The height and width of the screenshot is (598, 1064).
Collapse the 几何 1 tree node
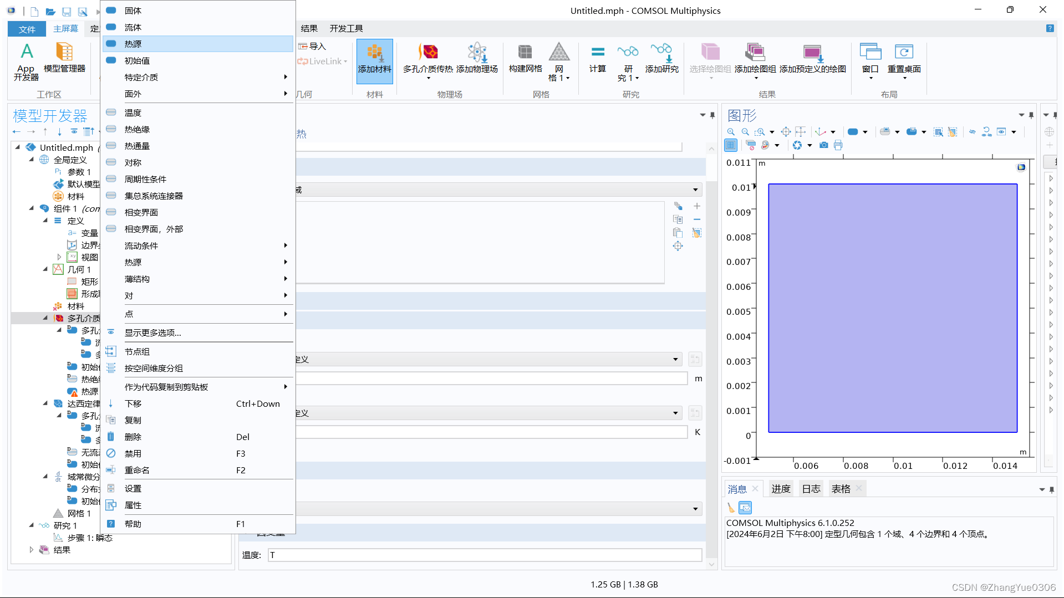pos(45,269)
